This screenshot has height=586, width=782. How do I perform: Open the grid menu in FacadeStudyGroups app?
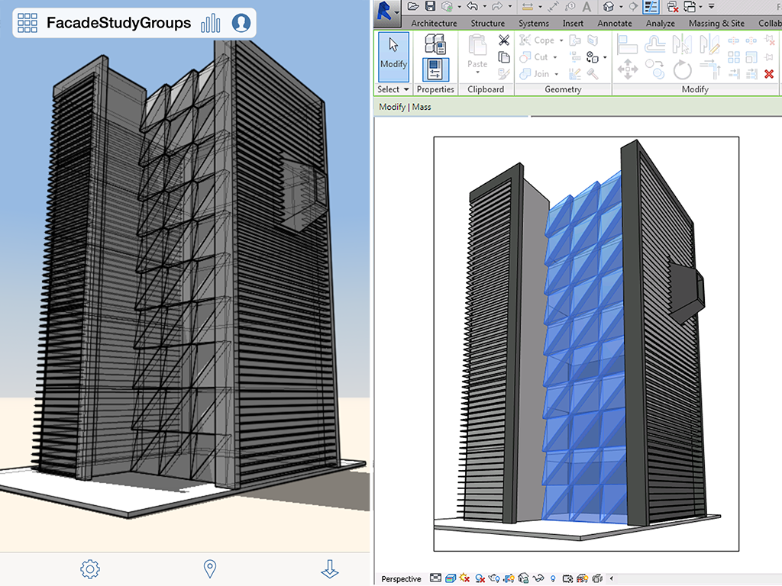coord(27,23)
